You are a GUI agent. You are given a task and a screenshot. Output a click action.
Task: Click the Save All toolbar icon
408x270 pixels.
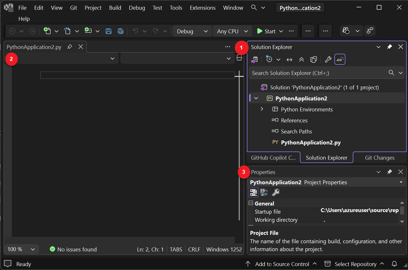[x=120, y=31]
